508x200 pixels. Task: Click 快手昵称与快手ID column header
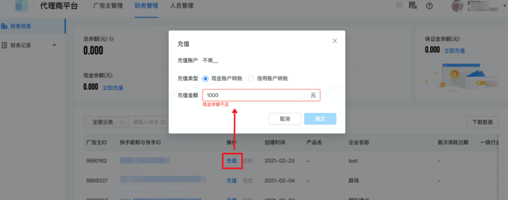pos(140,143)
